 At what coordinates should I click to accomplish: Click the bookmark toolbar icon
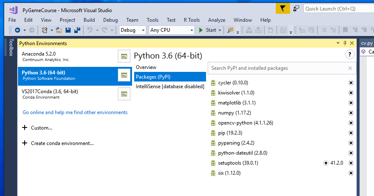(345, 30)
